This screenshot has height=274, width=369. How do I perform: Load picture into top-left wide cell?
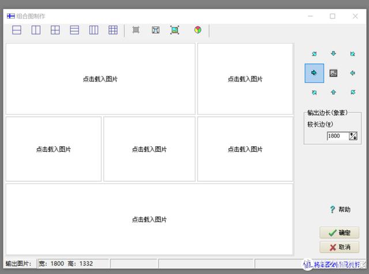[100, 79]
